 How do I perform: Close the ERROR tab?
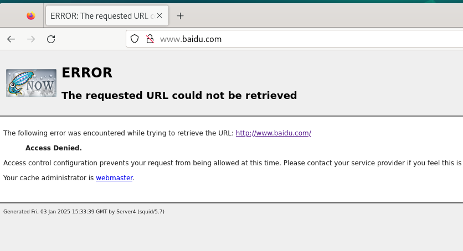tap(160, 15)
